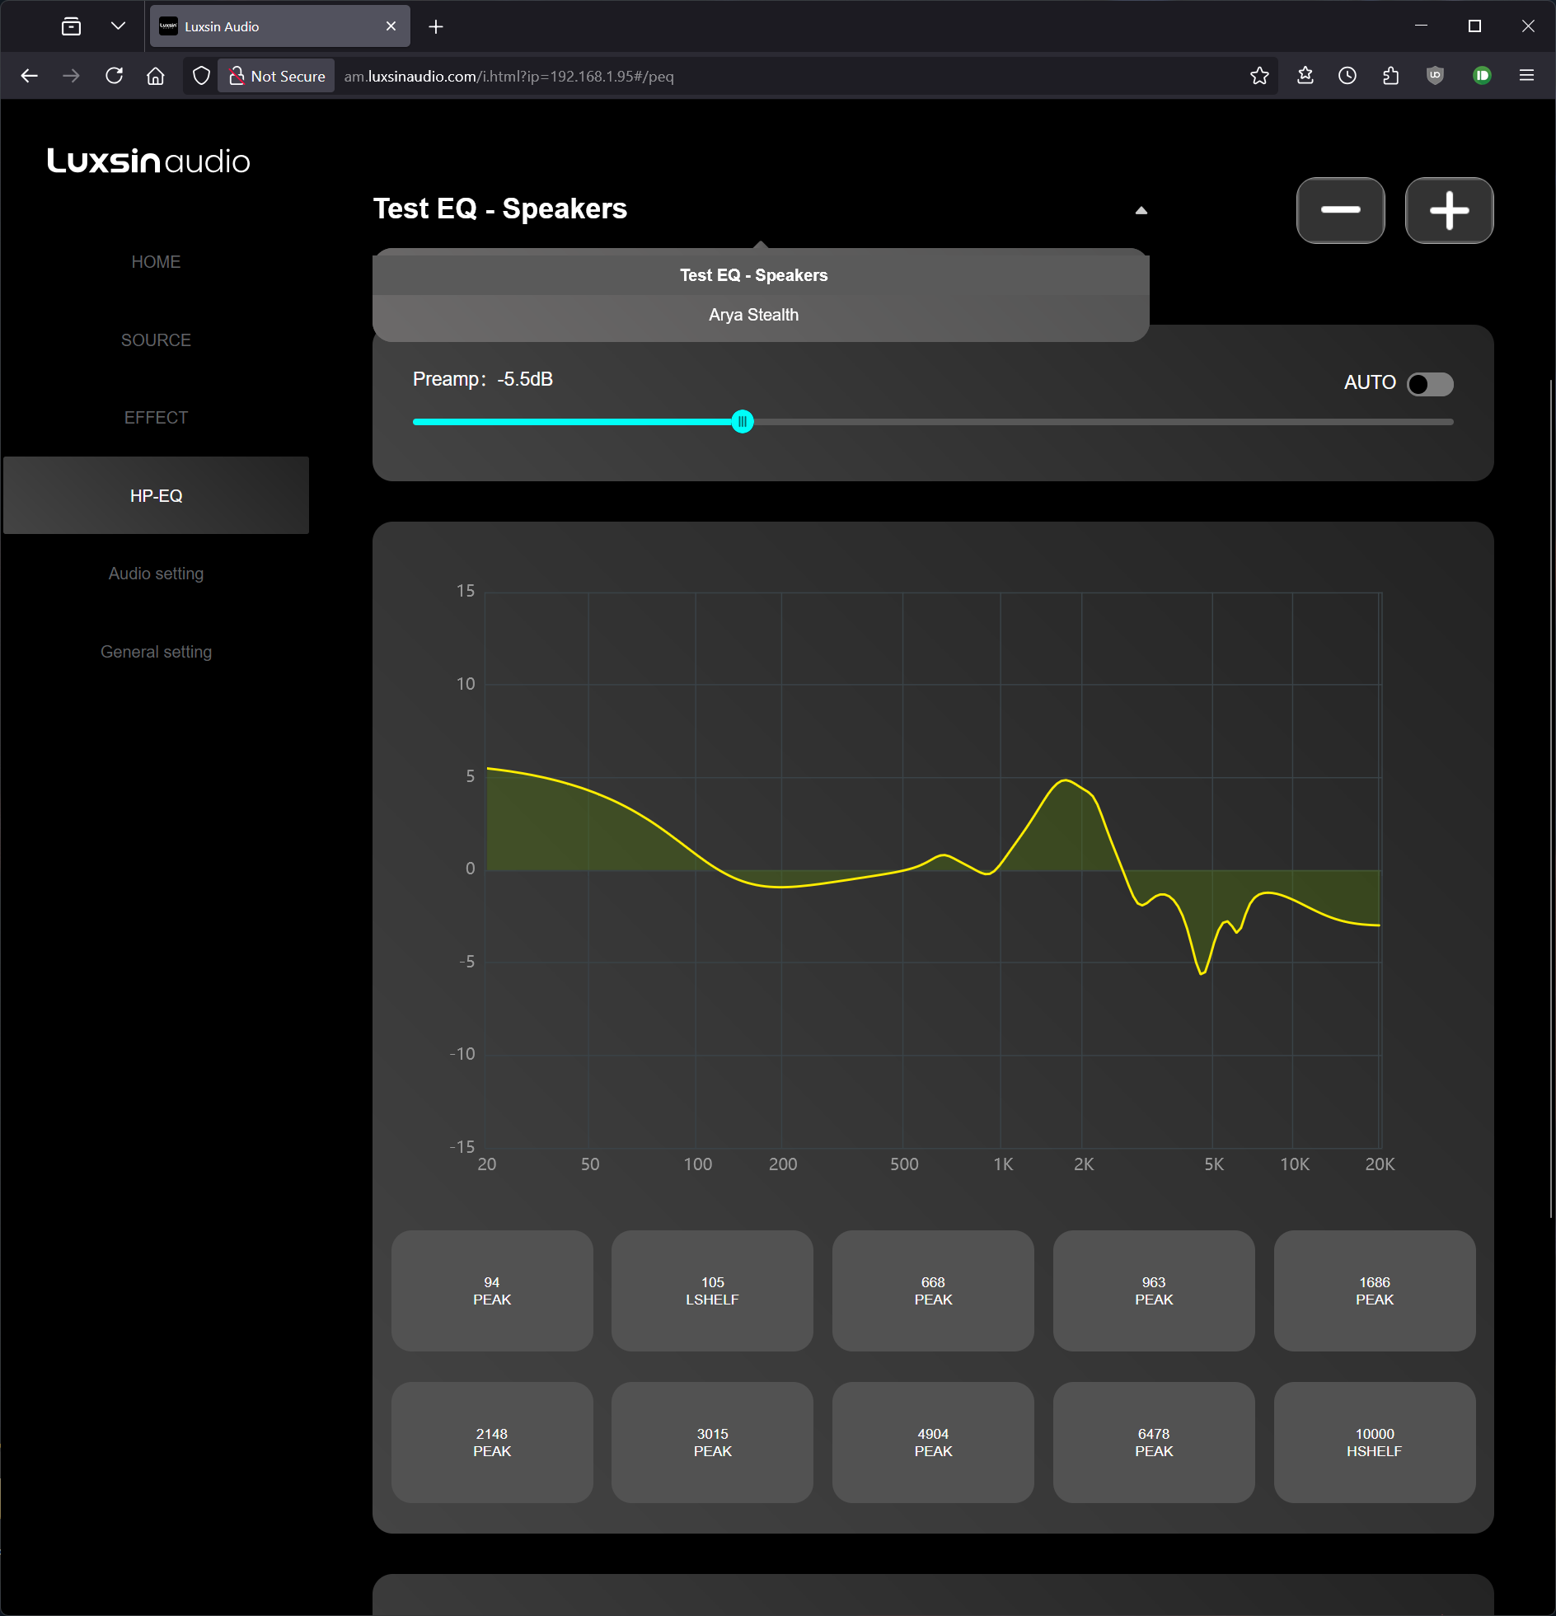This screenshot has width=1556, height=1616.
Task: Collapse the EQ profile dropdown arrow
Action: pos(1141,210)
